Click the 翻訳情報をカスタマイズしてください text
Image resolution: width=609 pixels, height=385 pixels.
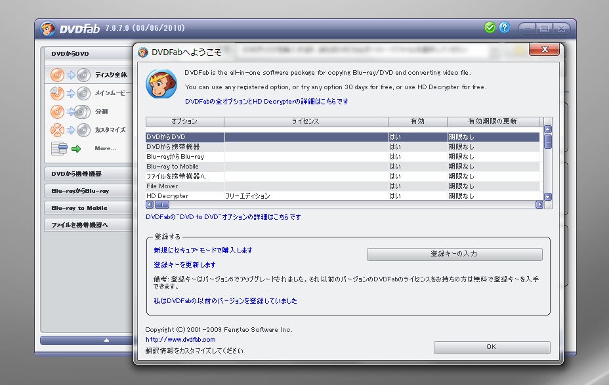(x=194, y=351)
